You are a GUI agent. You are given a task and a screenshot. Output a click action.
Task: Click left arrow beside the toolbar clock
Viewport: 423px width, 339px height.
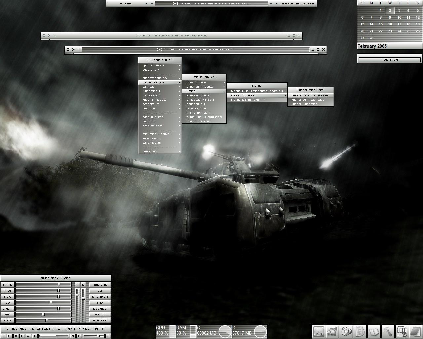click(271, 3)
